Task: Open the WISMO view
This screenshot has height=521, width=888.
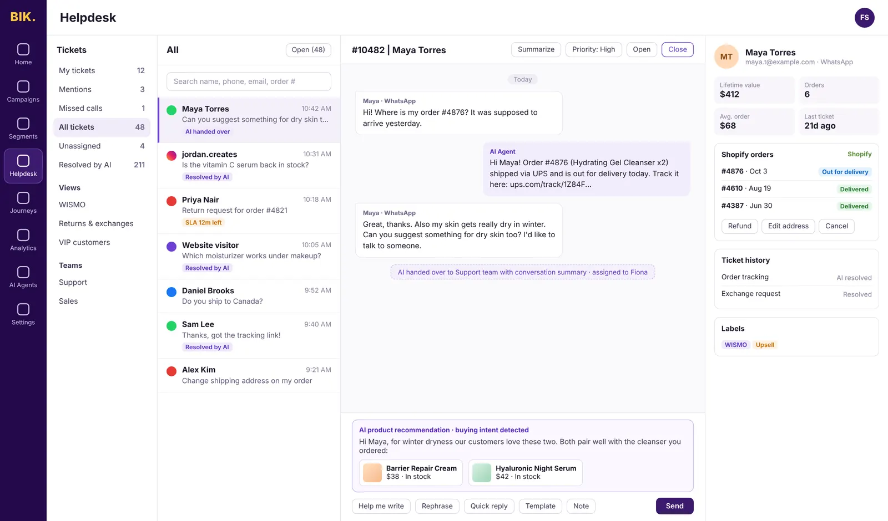Action: (102, 205)
